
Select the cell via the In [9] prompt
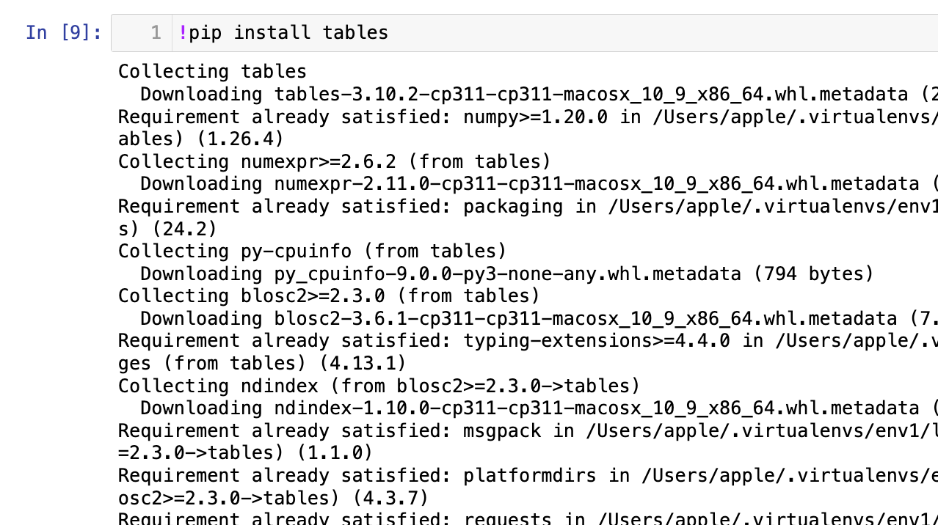[x=64, y=33]
